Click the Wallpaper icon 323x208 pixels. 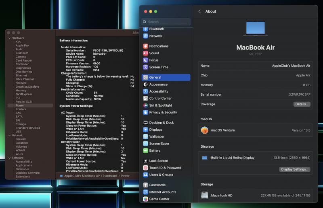pos(146,136)
